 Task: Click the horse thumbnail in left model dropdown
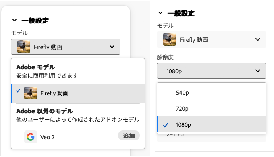[x=24, y=47]
